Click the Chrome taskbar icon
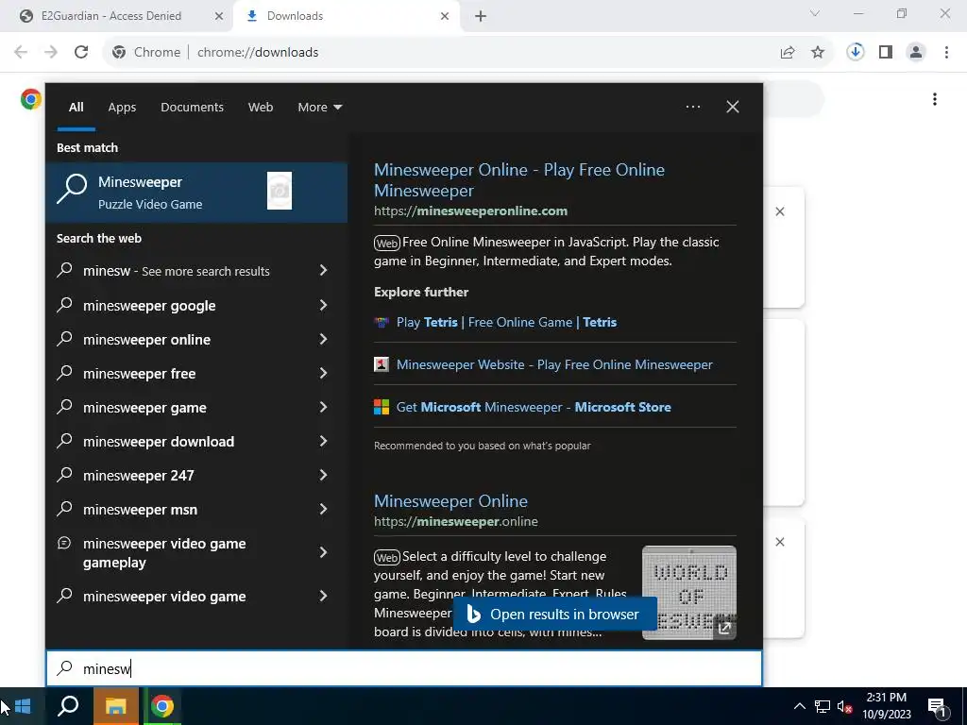 click(x=162, y=706)
